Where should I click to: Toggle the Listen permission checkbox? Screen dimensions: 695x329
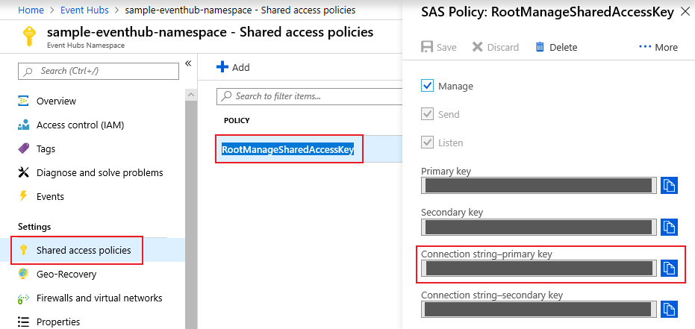427,142
